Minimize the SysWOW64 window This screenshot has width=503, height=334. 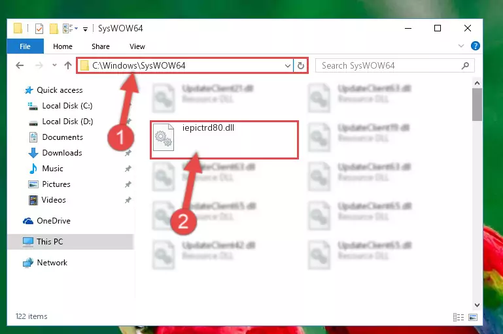(408, 28)
